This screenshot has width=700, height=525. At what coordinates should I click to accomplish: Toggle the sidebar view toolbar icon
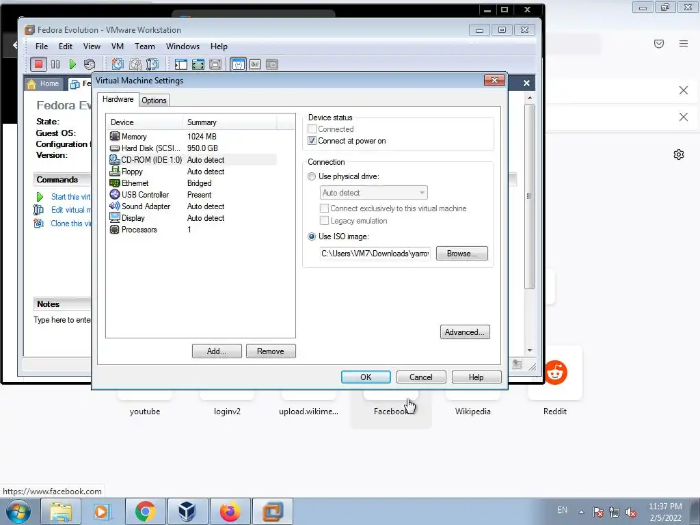(180, 64)
